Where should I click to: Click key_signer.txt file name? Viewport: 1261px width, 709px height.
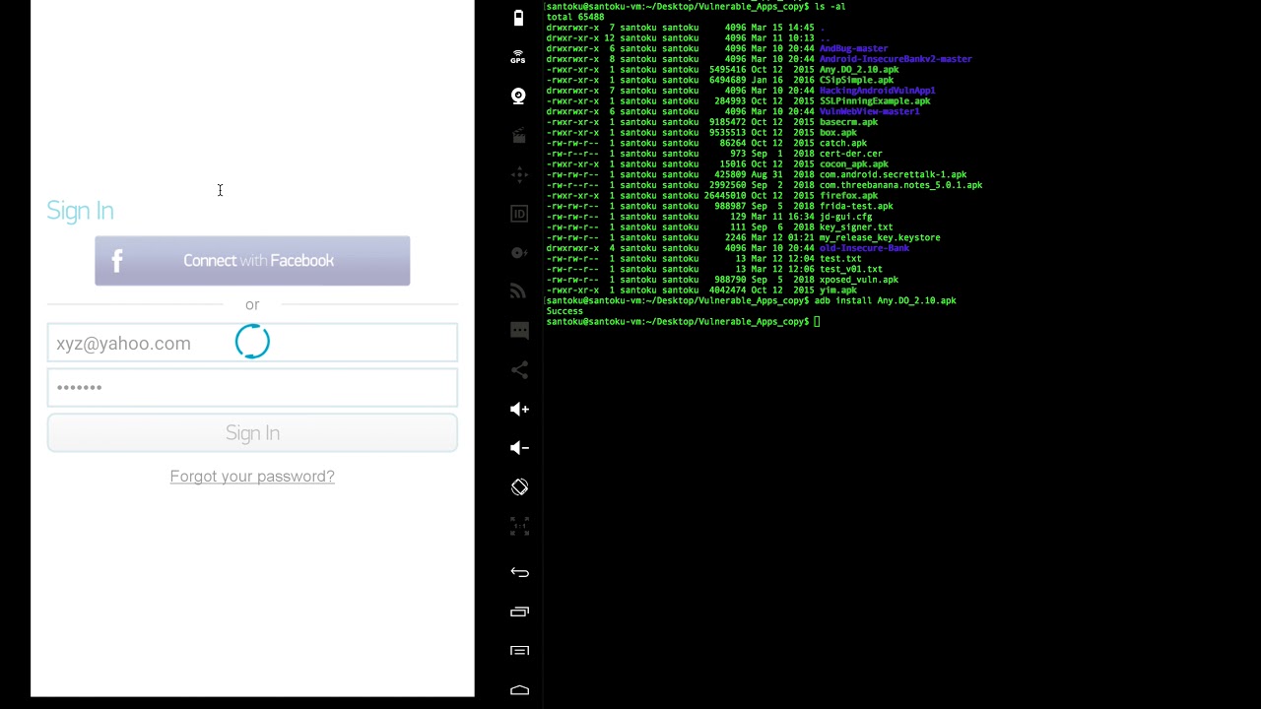(856, 227)
